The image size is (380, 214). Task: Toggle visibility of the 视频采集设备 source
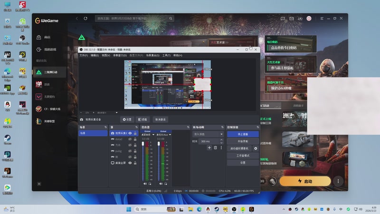(130, 133)
